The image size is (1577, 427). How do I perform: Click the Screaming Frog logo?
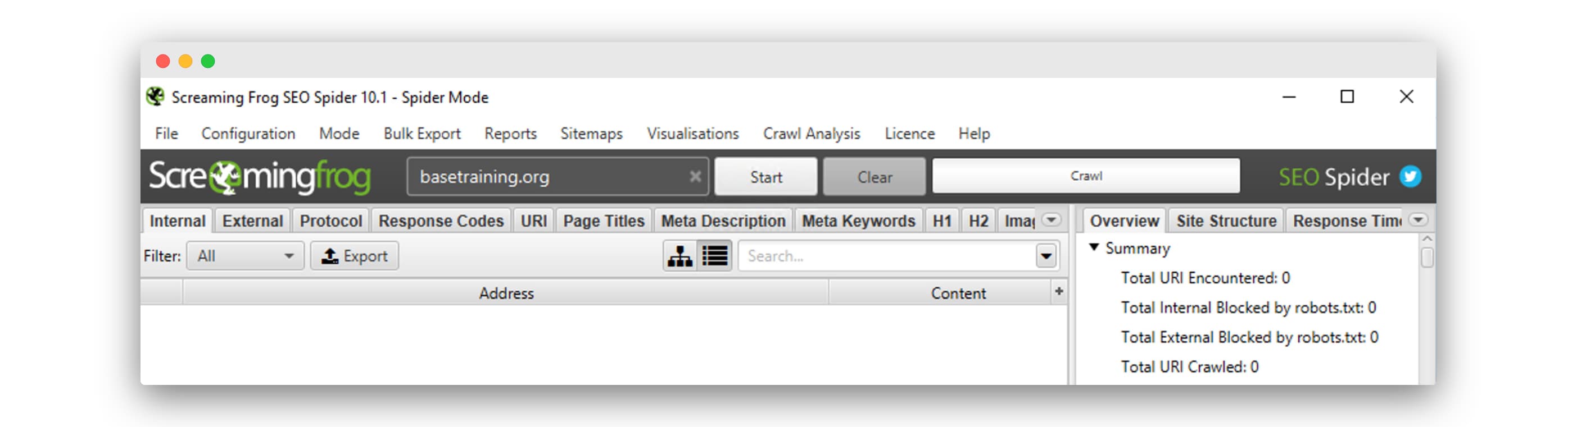pos(260,177)
